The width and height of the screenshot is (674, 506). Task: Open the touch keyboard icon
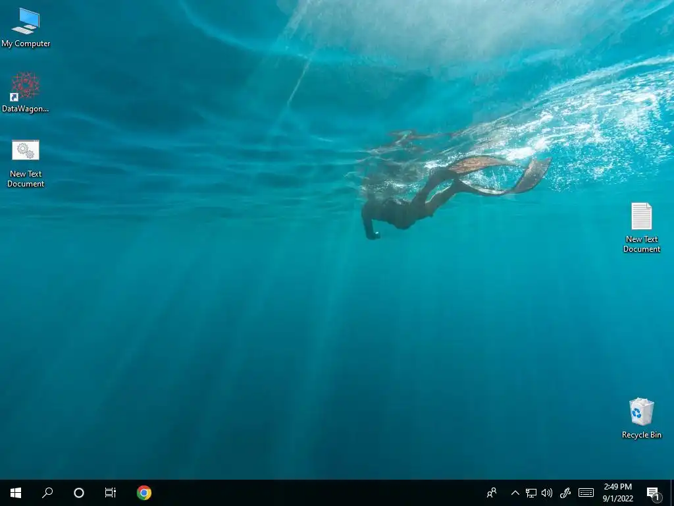click(x=586, y=493)
